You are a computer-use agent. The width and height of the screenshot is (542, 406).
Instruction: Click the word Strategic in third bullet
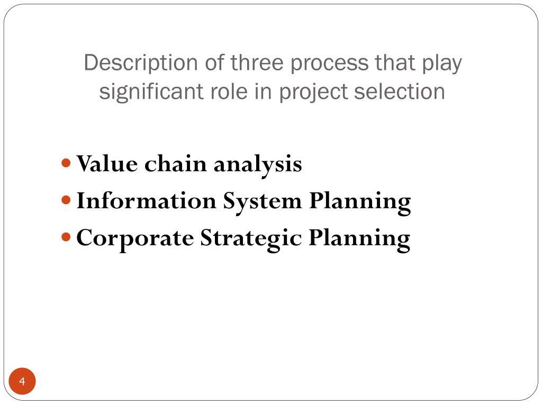point(251,239)
